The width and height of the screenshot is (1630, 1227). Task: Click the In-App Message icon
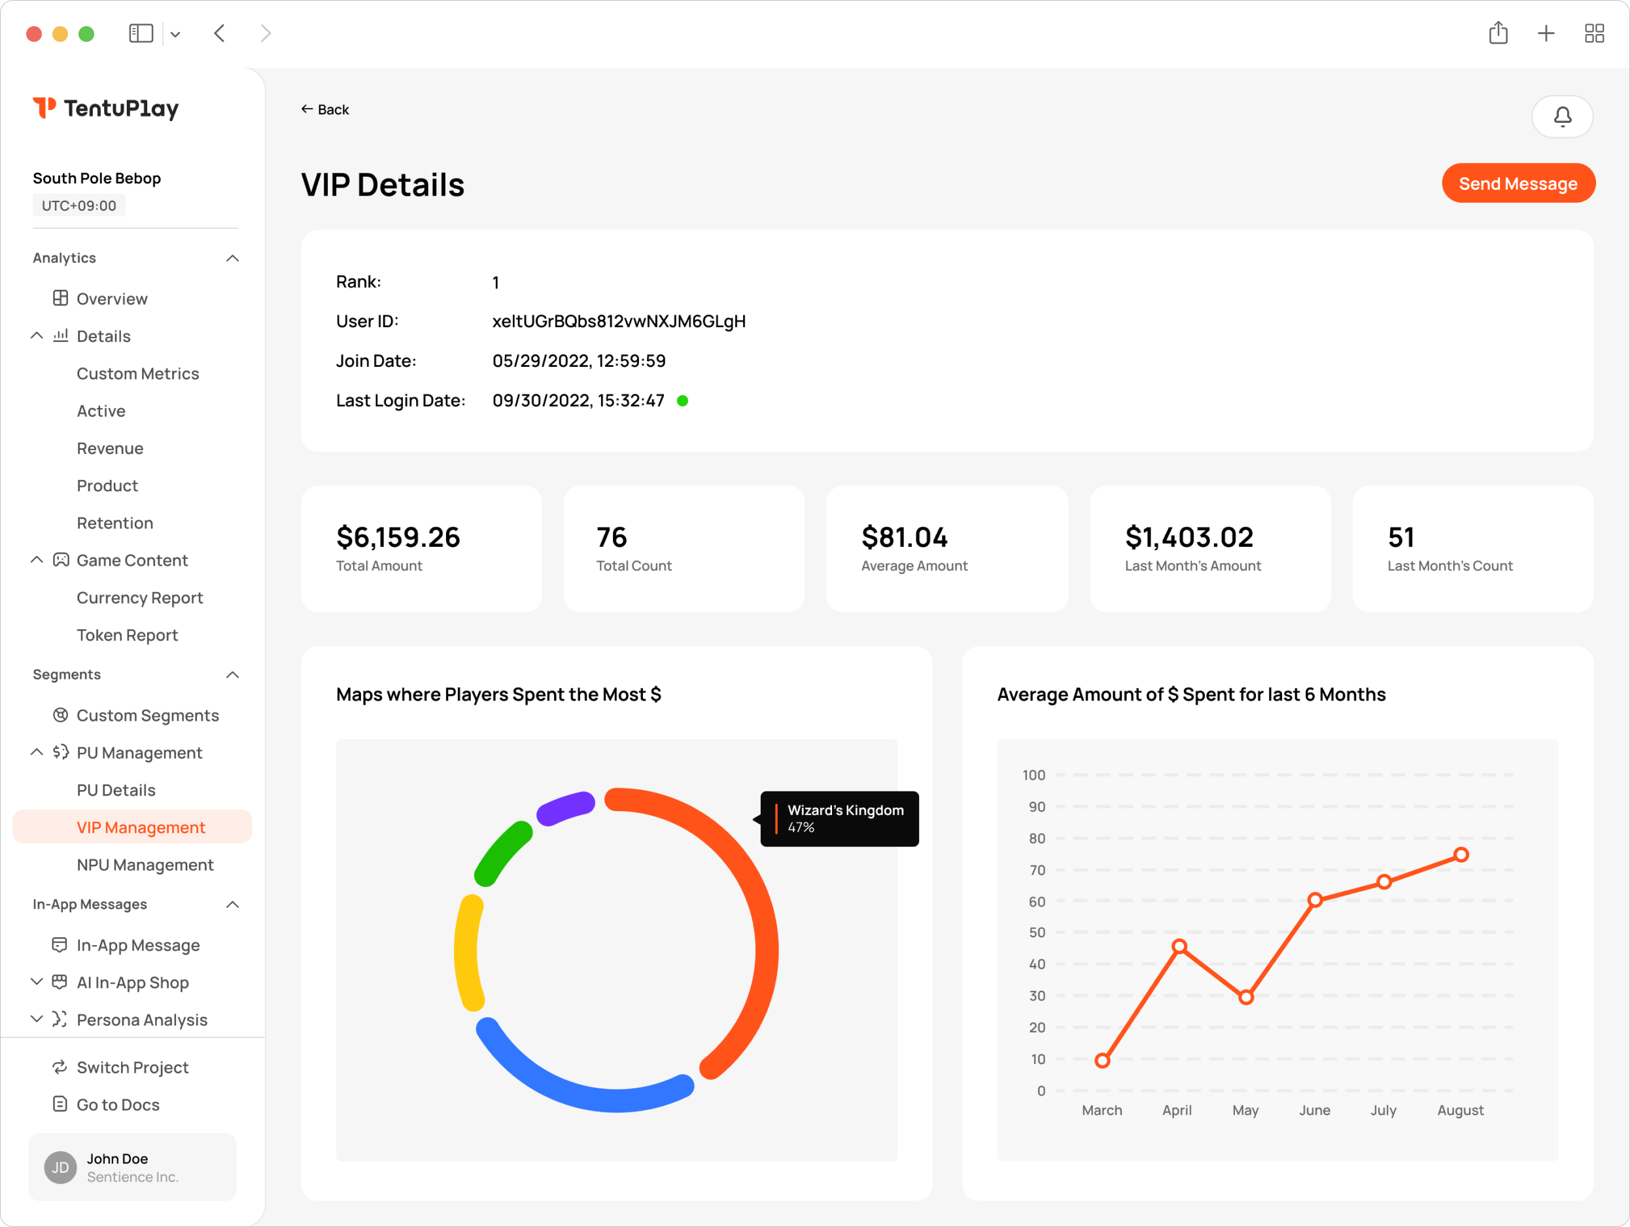pyautogui.click(x=60, y=944)
